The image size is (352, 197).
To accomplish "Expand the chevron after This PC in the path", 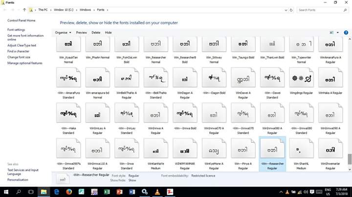I will click(51, 10).
